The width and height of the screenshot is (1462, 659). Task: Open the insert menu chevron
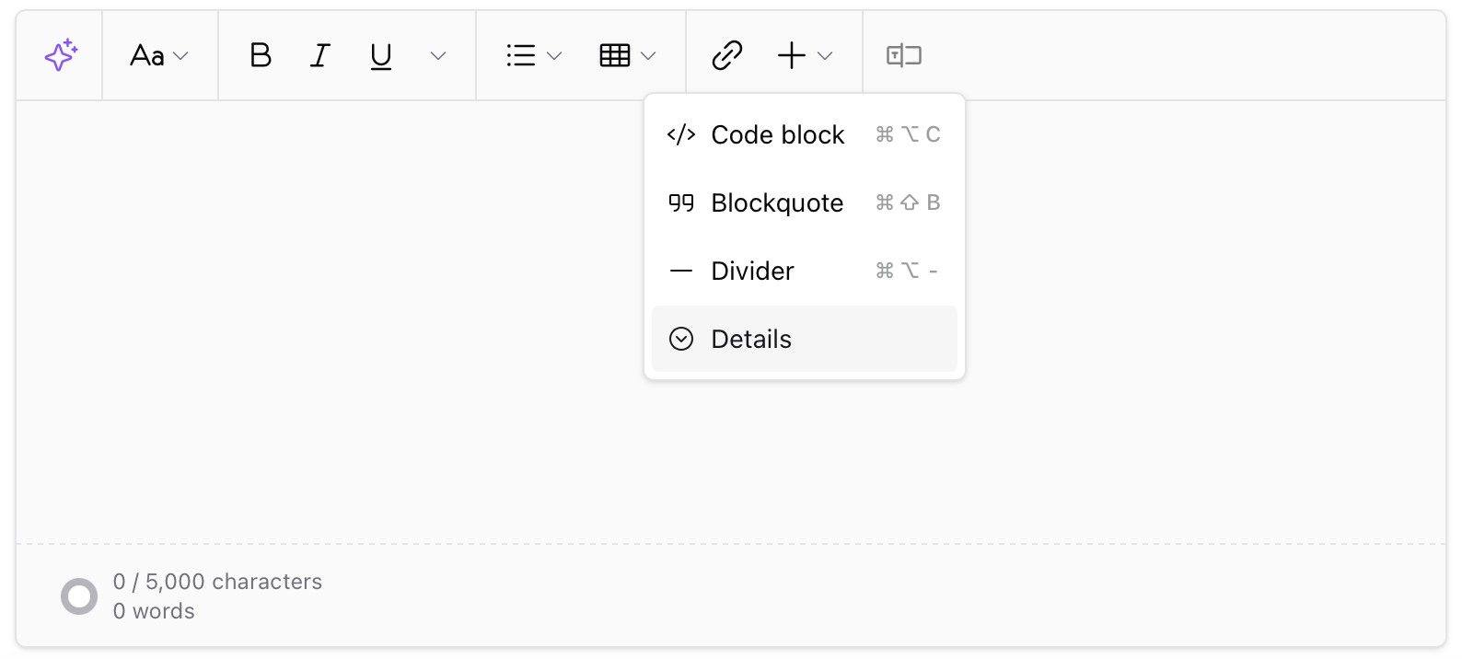click(826, 55)
